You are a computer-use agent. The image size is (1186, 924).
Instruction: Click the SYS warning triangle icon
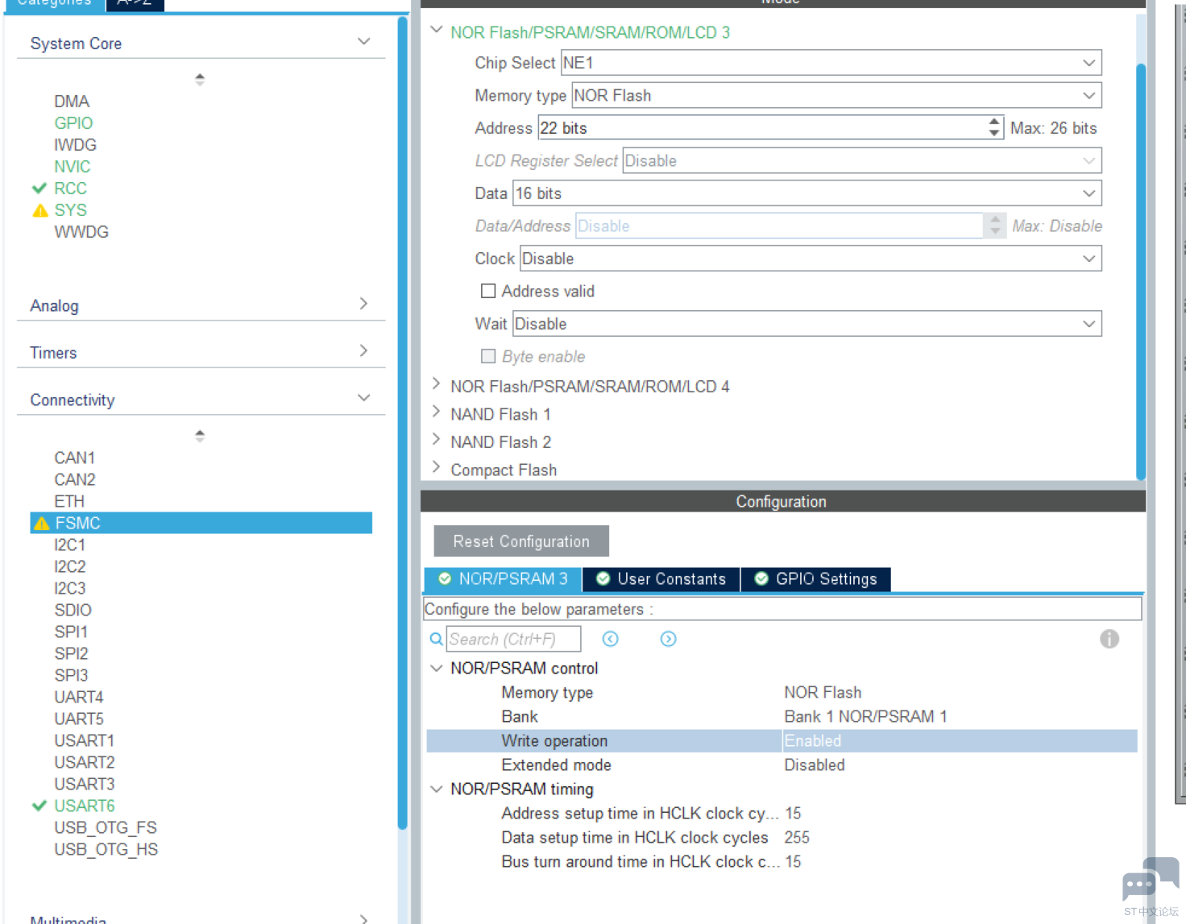coord(40,210)
